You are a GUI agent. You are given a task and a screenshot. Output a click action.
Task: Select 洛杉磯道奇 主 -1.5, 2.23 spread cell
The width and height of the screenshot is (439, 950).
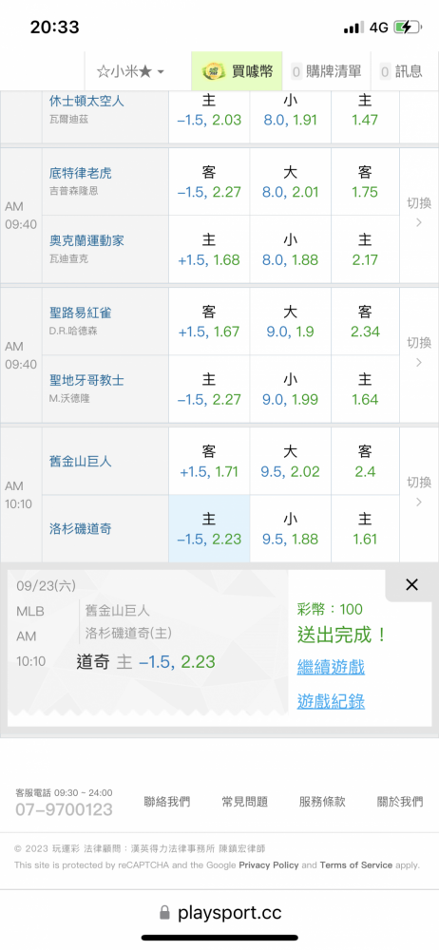(209, 529)
